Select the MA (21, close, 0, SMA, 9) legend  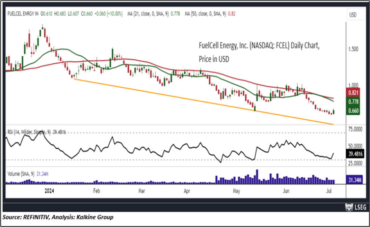click(154, 14)
